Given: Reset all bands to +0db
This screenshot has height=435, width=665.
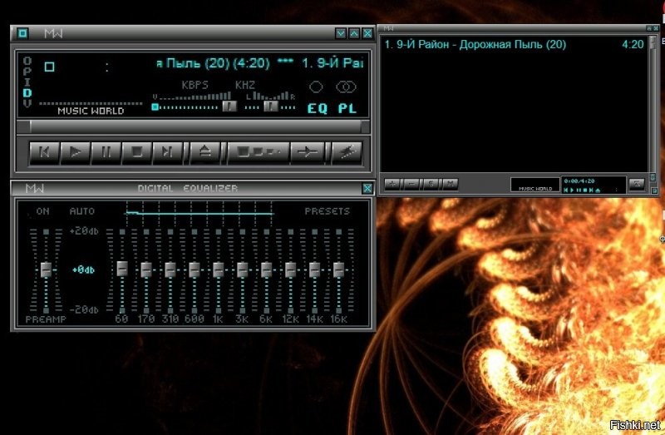Looking at the screenshot, I should tap(83, 270).
